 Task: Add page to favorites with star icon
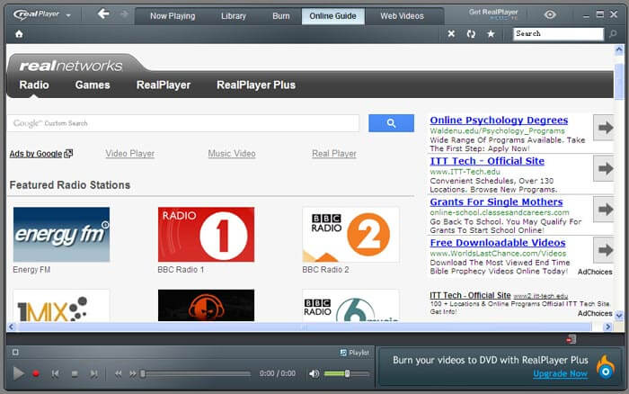[491, 34]
